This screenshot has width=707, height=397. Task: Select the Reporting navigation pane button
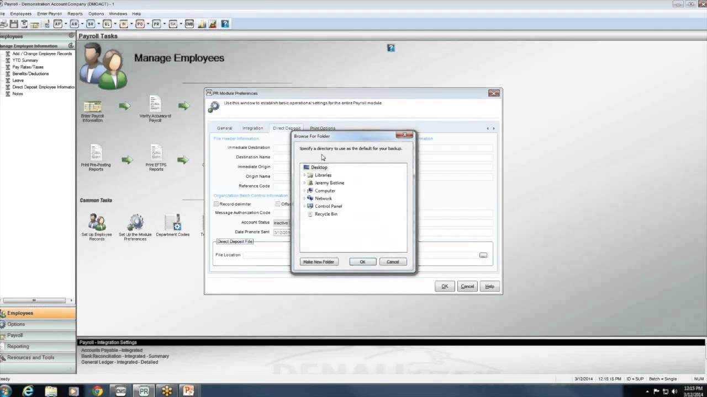[38, 346]
